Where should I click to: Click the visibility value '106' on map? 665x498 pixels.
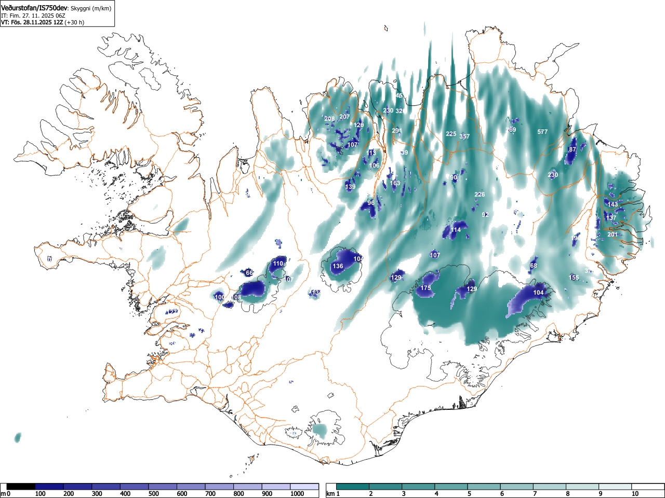click(375, 165)
